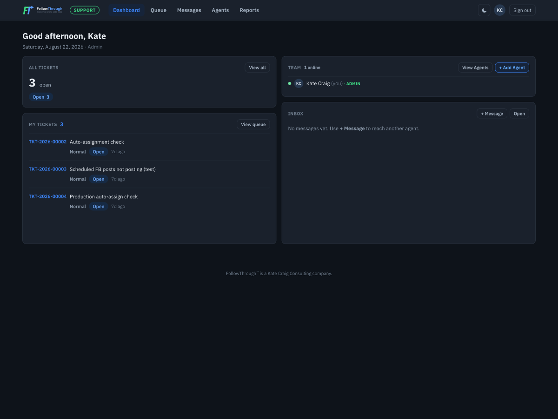Open ticket TKT-2026-00003 link
The image size is (558, 419).
(47, 169)
